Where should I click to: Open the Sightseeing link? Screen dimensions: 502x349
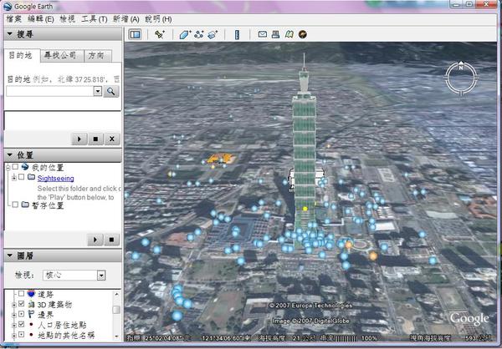pyautogui.click(x=56, y=179)
